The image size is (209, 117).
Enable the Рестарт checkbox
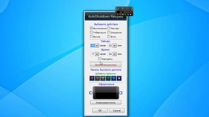tap(109, 28)
